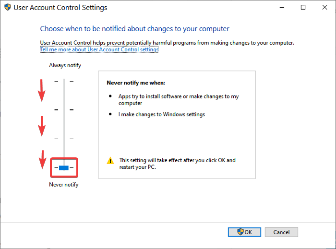
Task: Click the middle red arrow annotation
Action: 42,126
